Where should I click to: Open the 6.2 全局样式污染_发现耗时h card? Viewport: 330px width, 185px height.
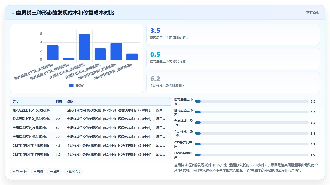click(x=233, y=82)
